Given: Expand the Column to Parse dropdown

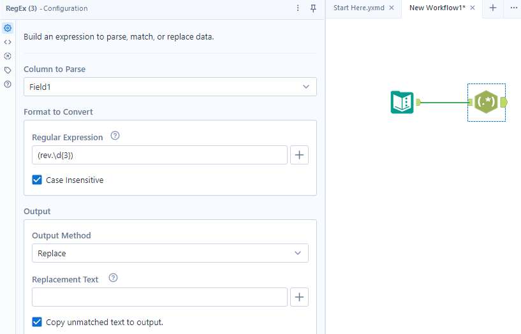Looking at the screenshot, I should [x=170, y=87].
